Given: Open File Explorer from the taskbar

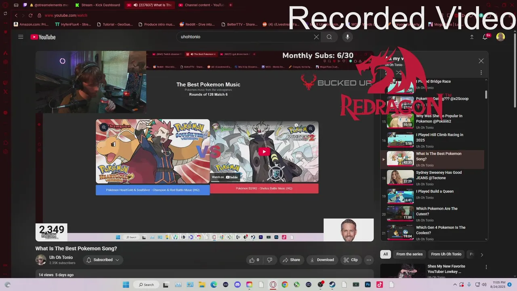Looking at the screenshot, I should coord(202,285).
